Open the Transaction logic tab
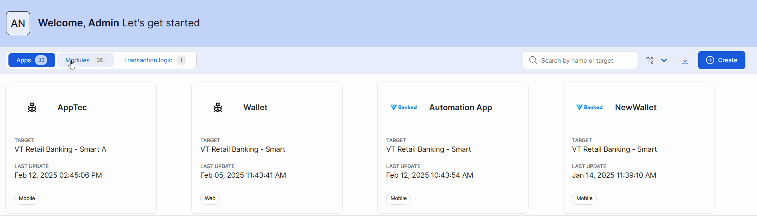 155,60
